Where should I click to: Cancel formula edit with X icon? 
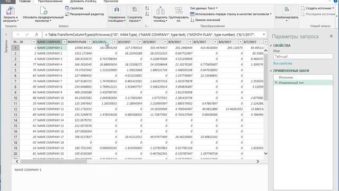18,34
